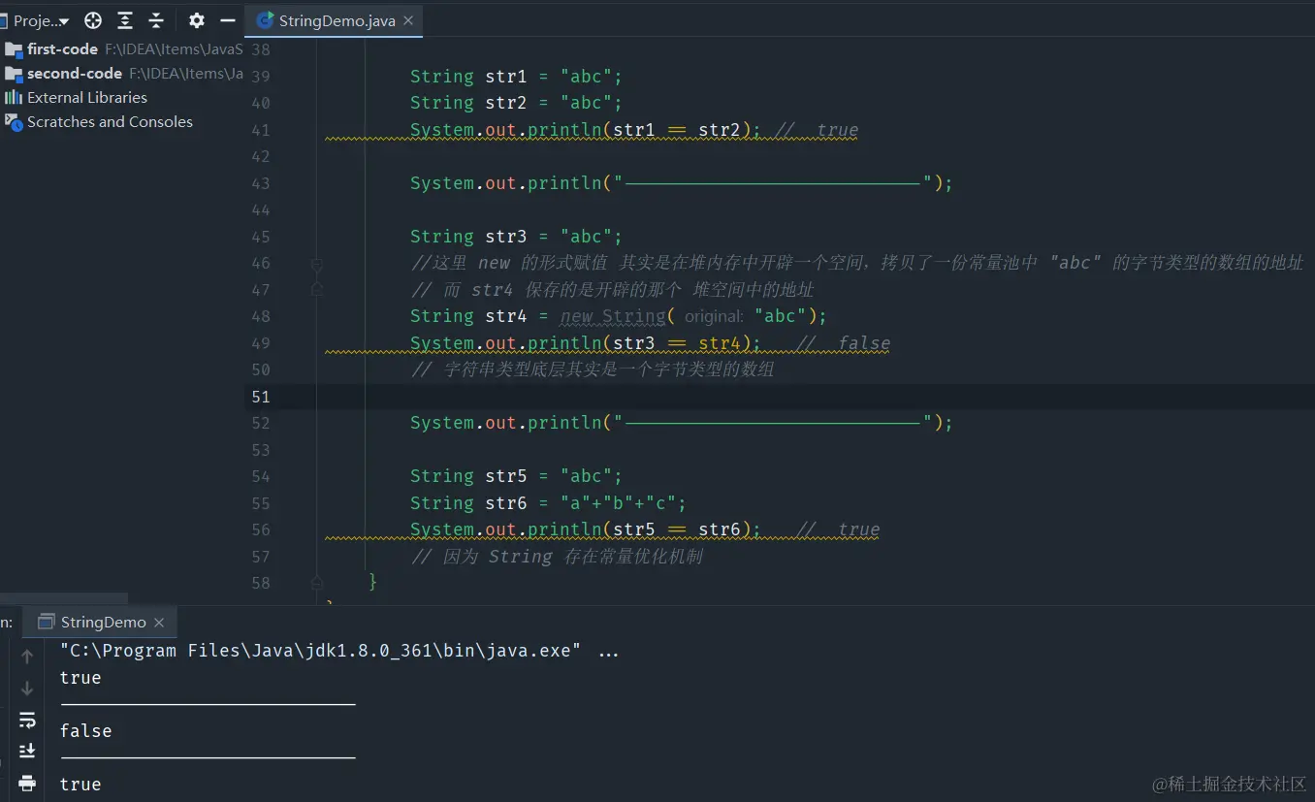Select the second-code module
The image size is (1315, 802).
coord(123,73)
